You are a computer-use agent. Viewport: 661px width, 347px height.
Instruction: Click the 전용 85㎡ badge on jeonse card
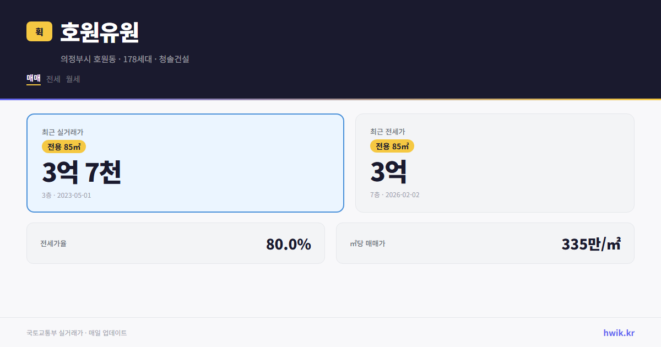click(393, 146)
